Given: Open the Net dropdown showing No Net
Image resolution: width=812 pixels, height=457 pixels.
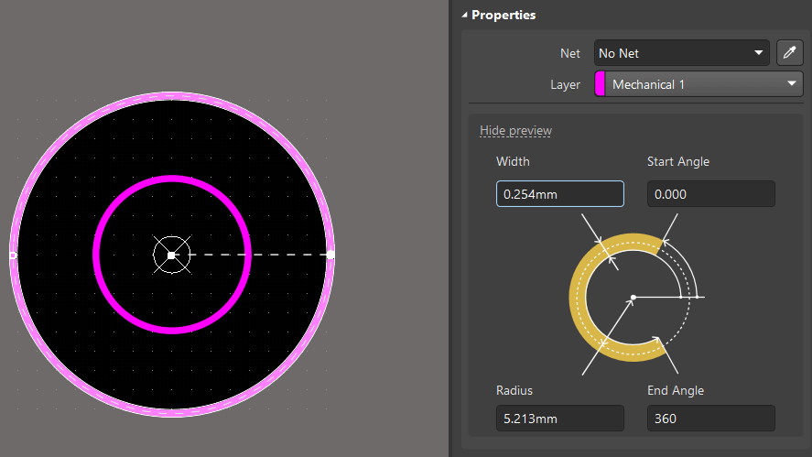Looking at the screenshot, I should 681,53.
